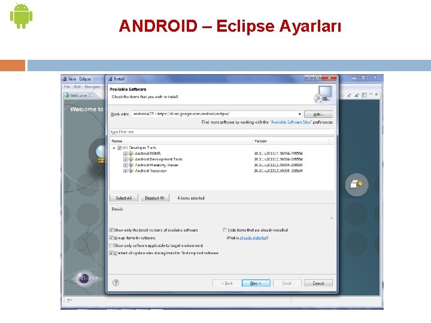Open Edit menu in Eclipse window

click(x=77, y=87)
